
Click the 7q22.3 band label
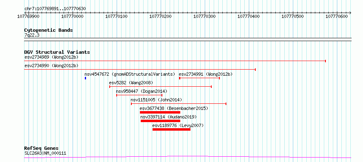[32, 35]
